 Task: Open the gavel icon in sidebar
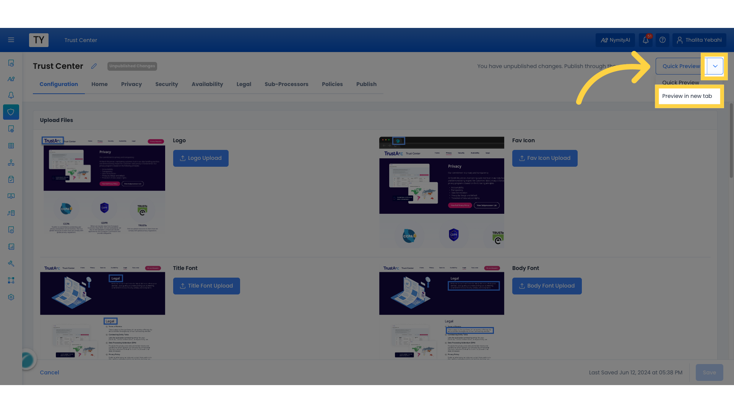(11, 263)
